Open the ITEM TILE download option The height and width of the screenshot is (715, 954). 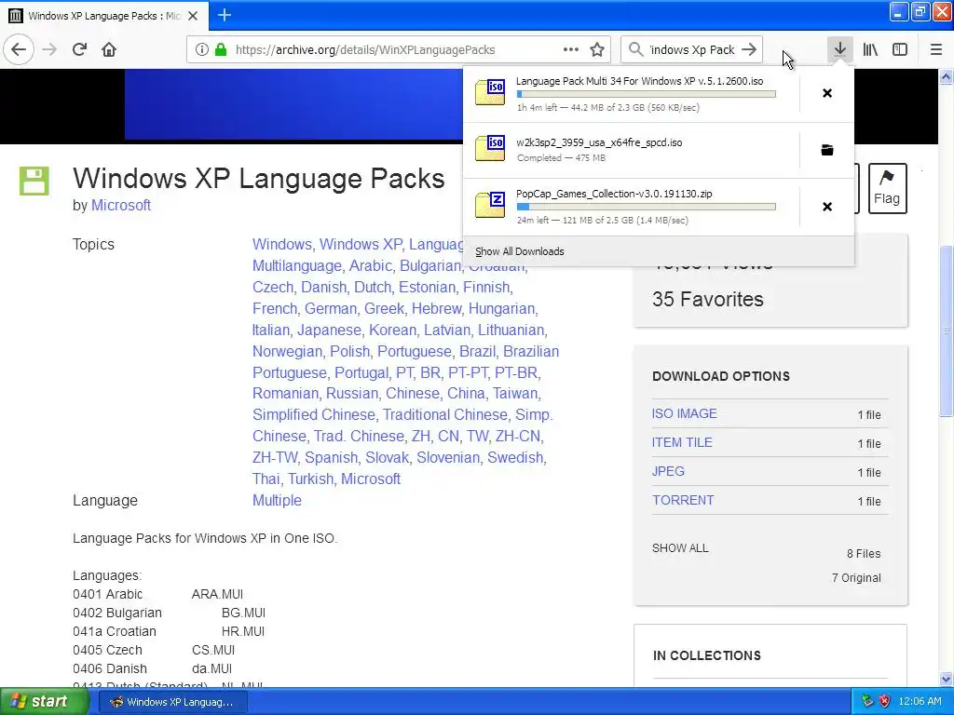682,442
